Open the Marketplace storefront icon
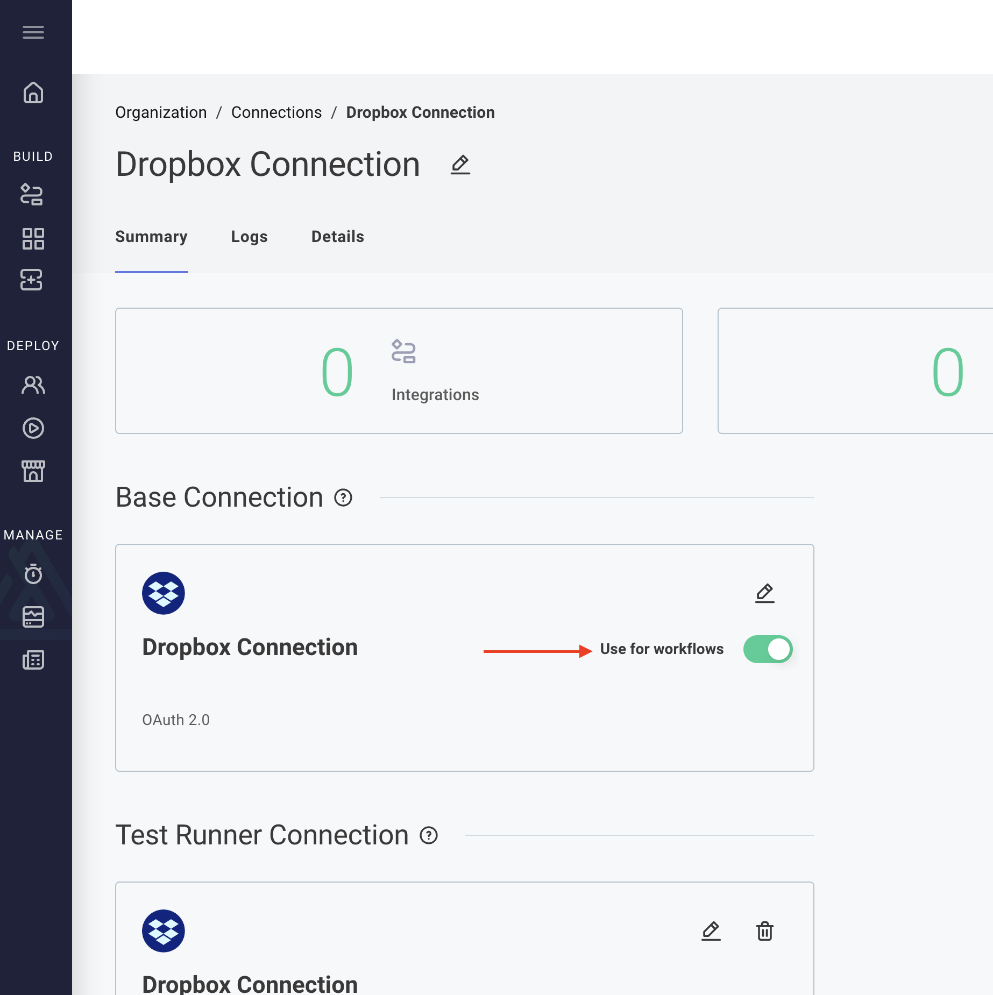This screenshot has width=993, height=995. click(34, 471)
